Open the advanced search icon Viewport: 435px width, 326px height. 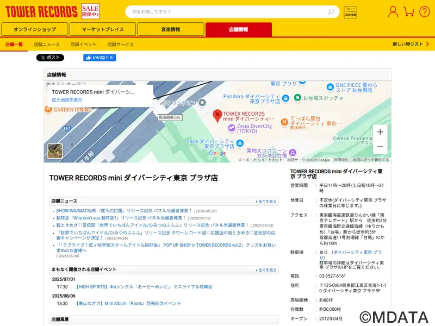[350, 12]
